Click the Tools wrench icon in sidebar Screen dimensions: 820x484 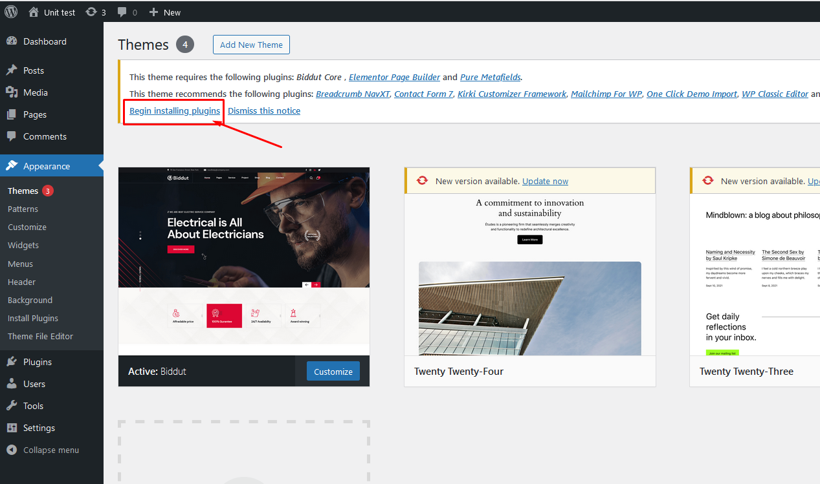(x=12, y=406)
